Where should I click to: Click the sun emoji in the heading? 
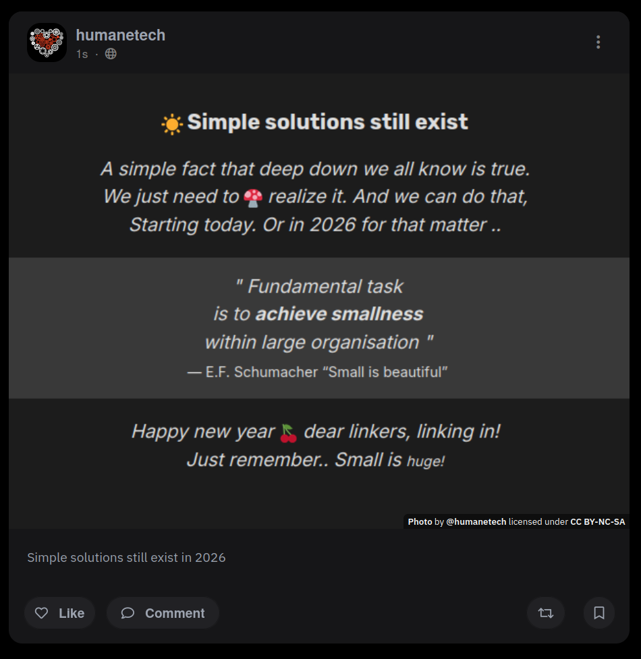172,124
